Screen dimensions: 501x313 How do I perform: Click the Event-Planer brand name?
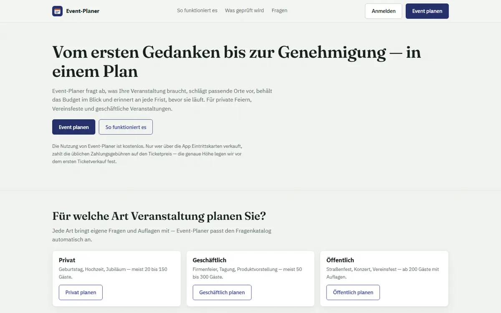pos(83,11)
